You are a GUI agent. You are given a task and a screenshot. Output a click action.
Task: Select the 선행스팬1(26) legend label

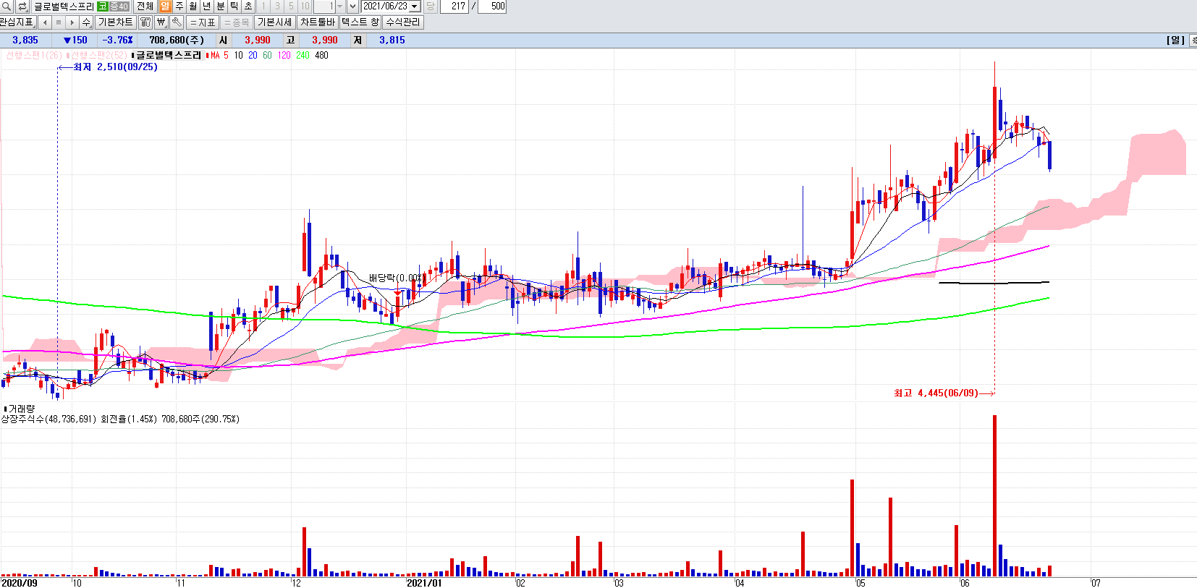(x=34, y=56)
